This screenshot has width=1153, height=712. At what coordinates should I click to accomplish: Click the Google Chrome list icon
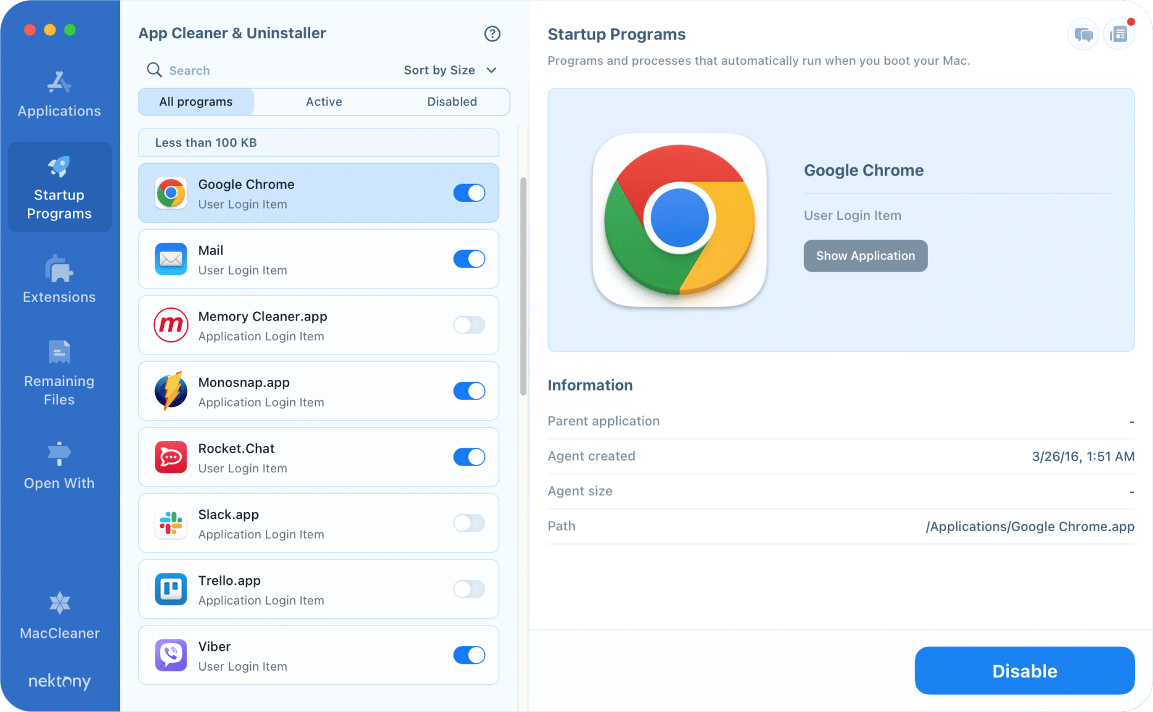[x=171, y=193]
